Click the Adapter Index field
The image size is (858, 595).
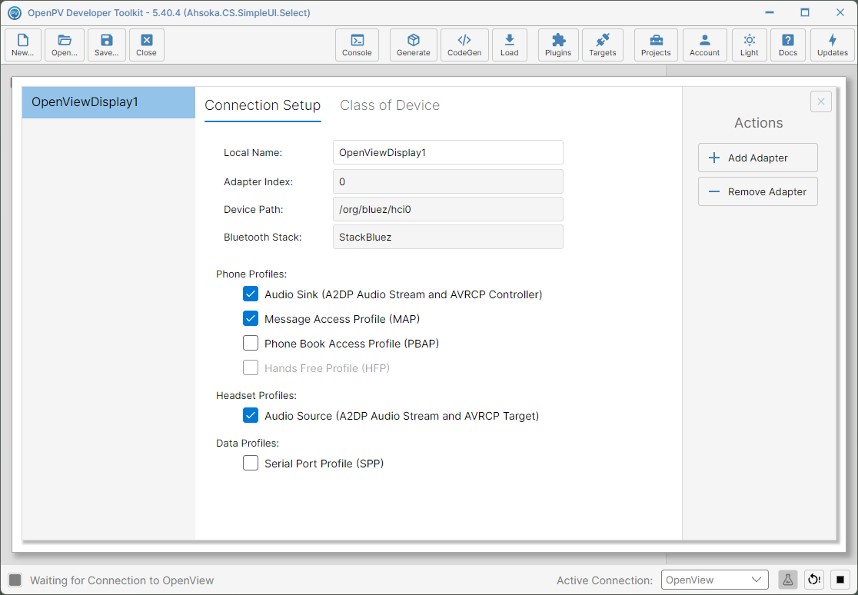click(x=448, y=181)
